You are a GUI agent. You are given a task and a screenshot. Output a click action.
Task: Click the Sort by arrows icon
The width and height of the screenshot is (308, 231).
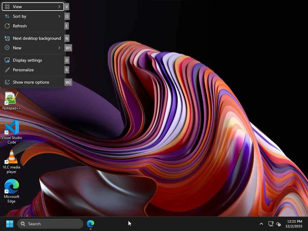click(x=7, y=16)
